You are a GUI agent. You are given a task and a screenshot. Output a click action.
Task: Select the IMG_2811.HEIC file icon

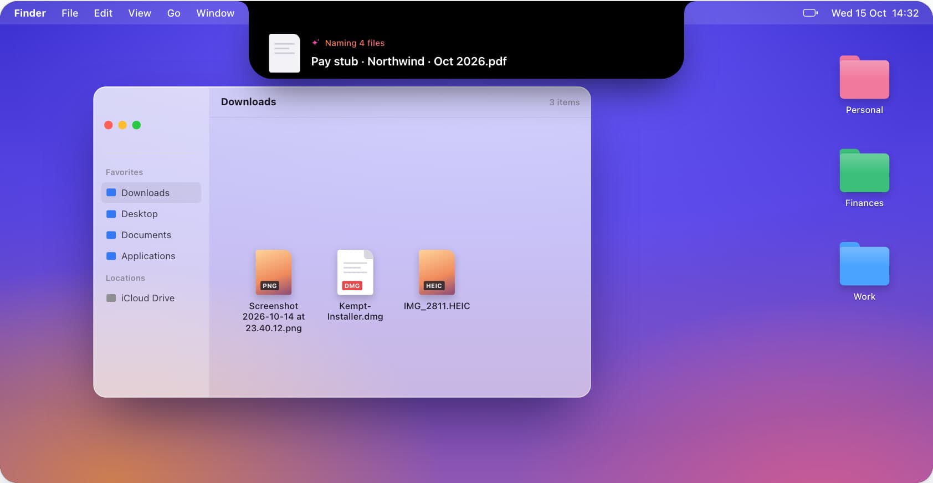[x=437, y=272]
